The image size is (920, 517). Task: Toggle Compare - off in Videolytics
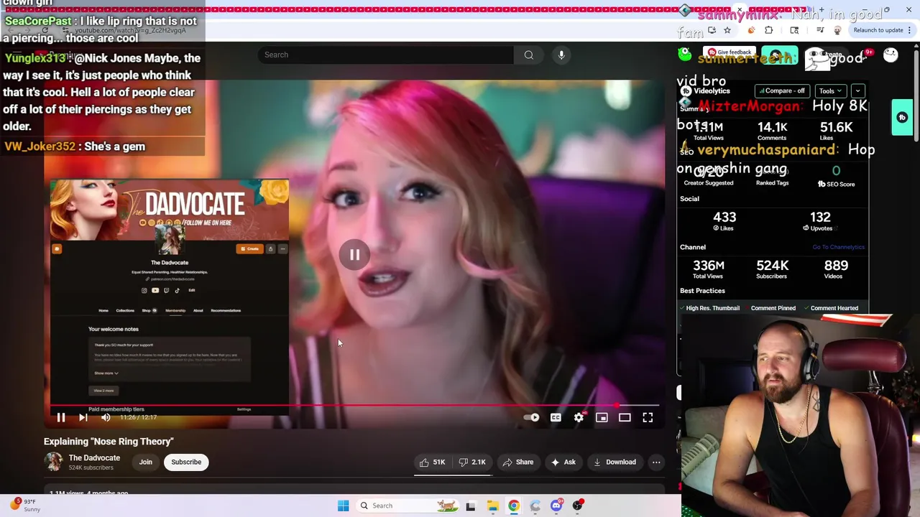(x=781, y=91)
